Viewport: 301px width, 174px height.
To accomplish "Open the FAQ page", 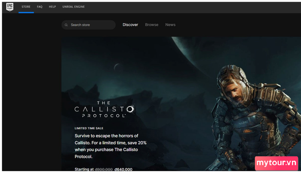I will (40, 7).
